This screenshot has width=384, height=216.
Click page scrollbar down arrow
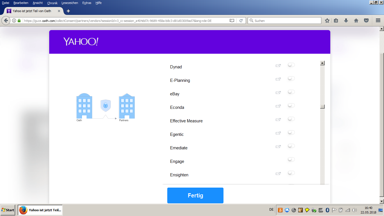click(x=382, y=201)
